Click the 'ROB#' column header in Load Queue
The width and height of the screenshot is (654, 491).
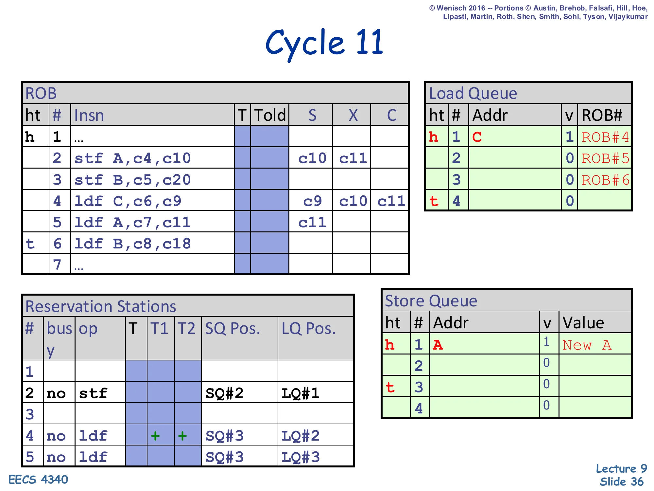point(602,116)
